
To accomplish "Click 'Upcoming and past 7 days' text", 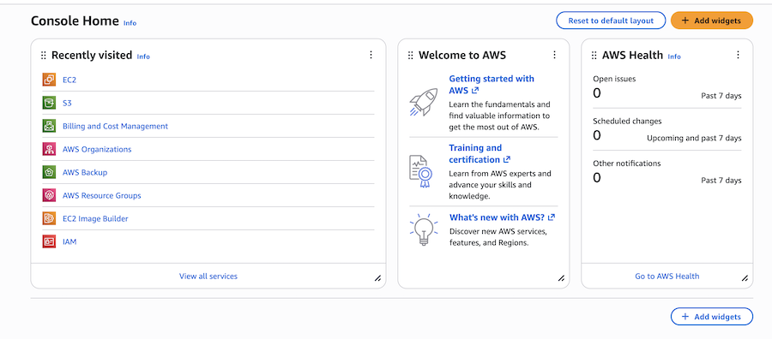I will pyautogui.click(x=694, y=138).
